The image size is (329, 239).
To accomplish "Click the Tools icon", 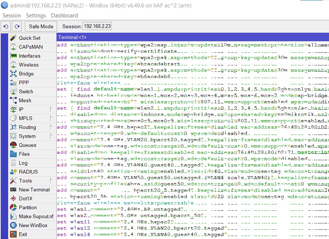I will pyautogui.click(x=13, y=181).
